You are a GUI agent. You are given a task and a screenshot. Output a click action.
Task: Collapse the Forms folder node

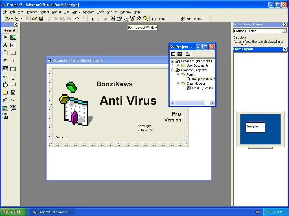point(178,75)
